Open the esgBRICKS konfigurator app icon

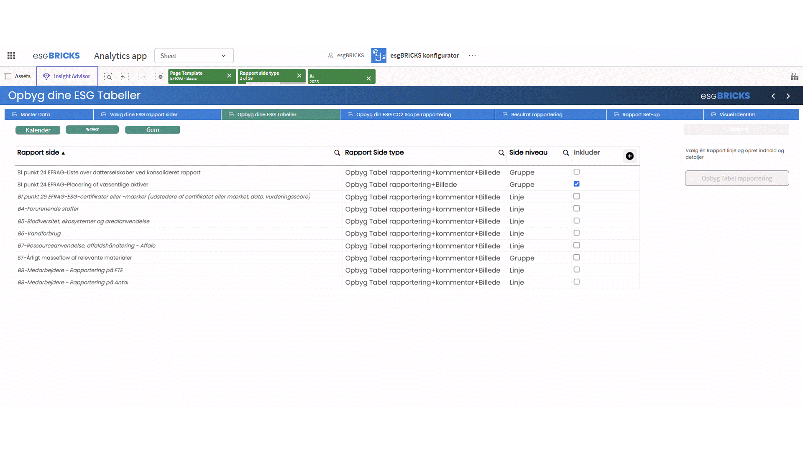pos(379,56)
